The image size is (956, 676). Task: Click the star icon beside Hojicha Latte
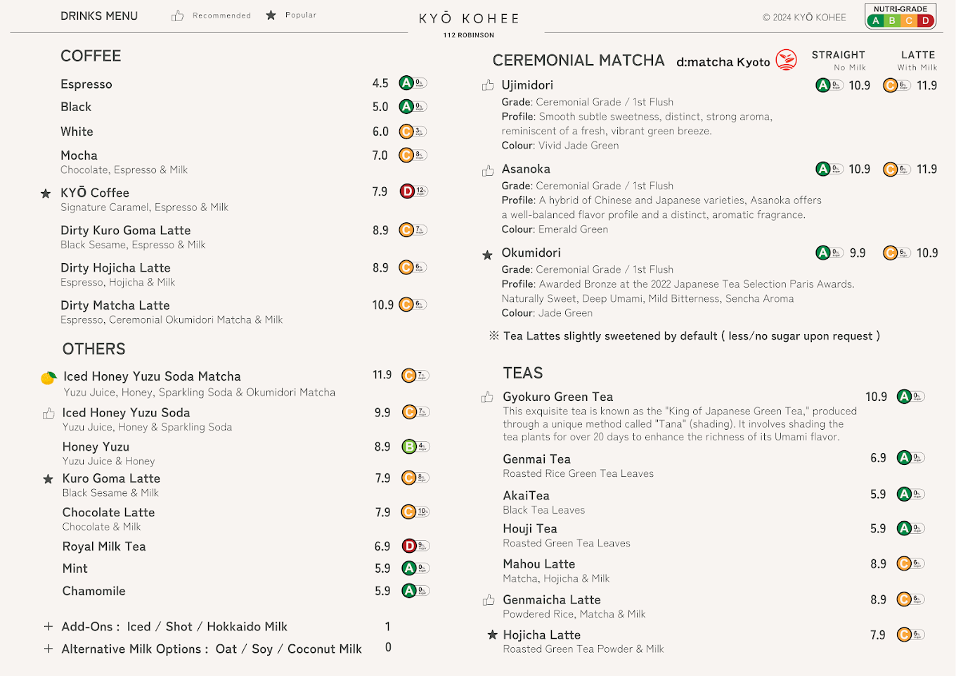tap(493, 634)
